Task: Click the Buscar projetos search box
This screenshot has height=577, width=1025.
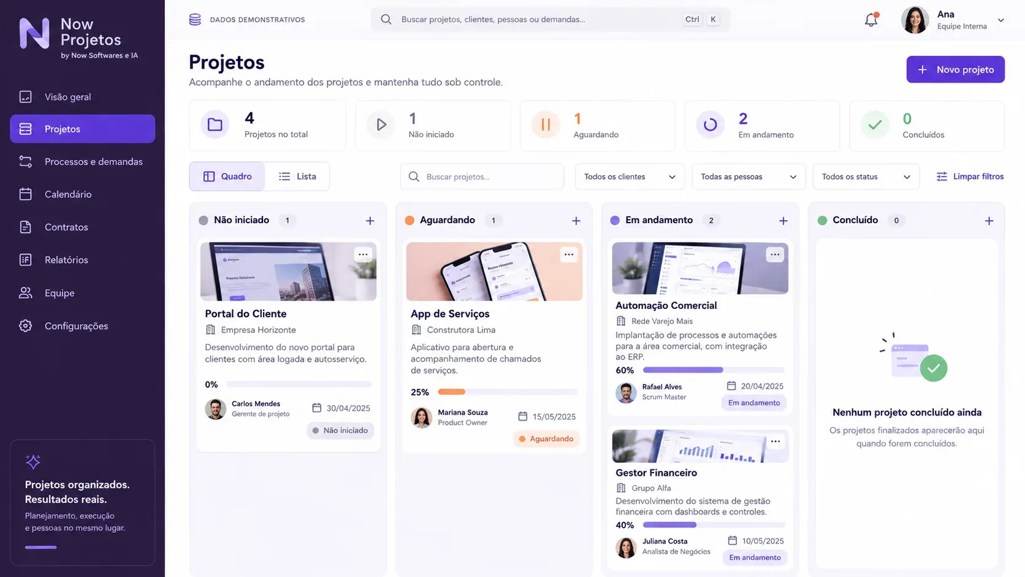Action: pos(482,177)
